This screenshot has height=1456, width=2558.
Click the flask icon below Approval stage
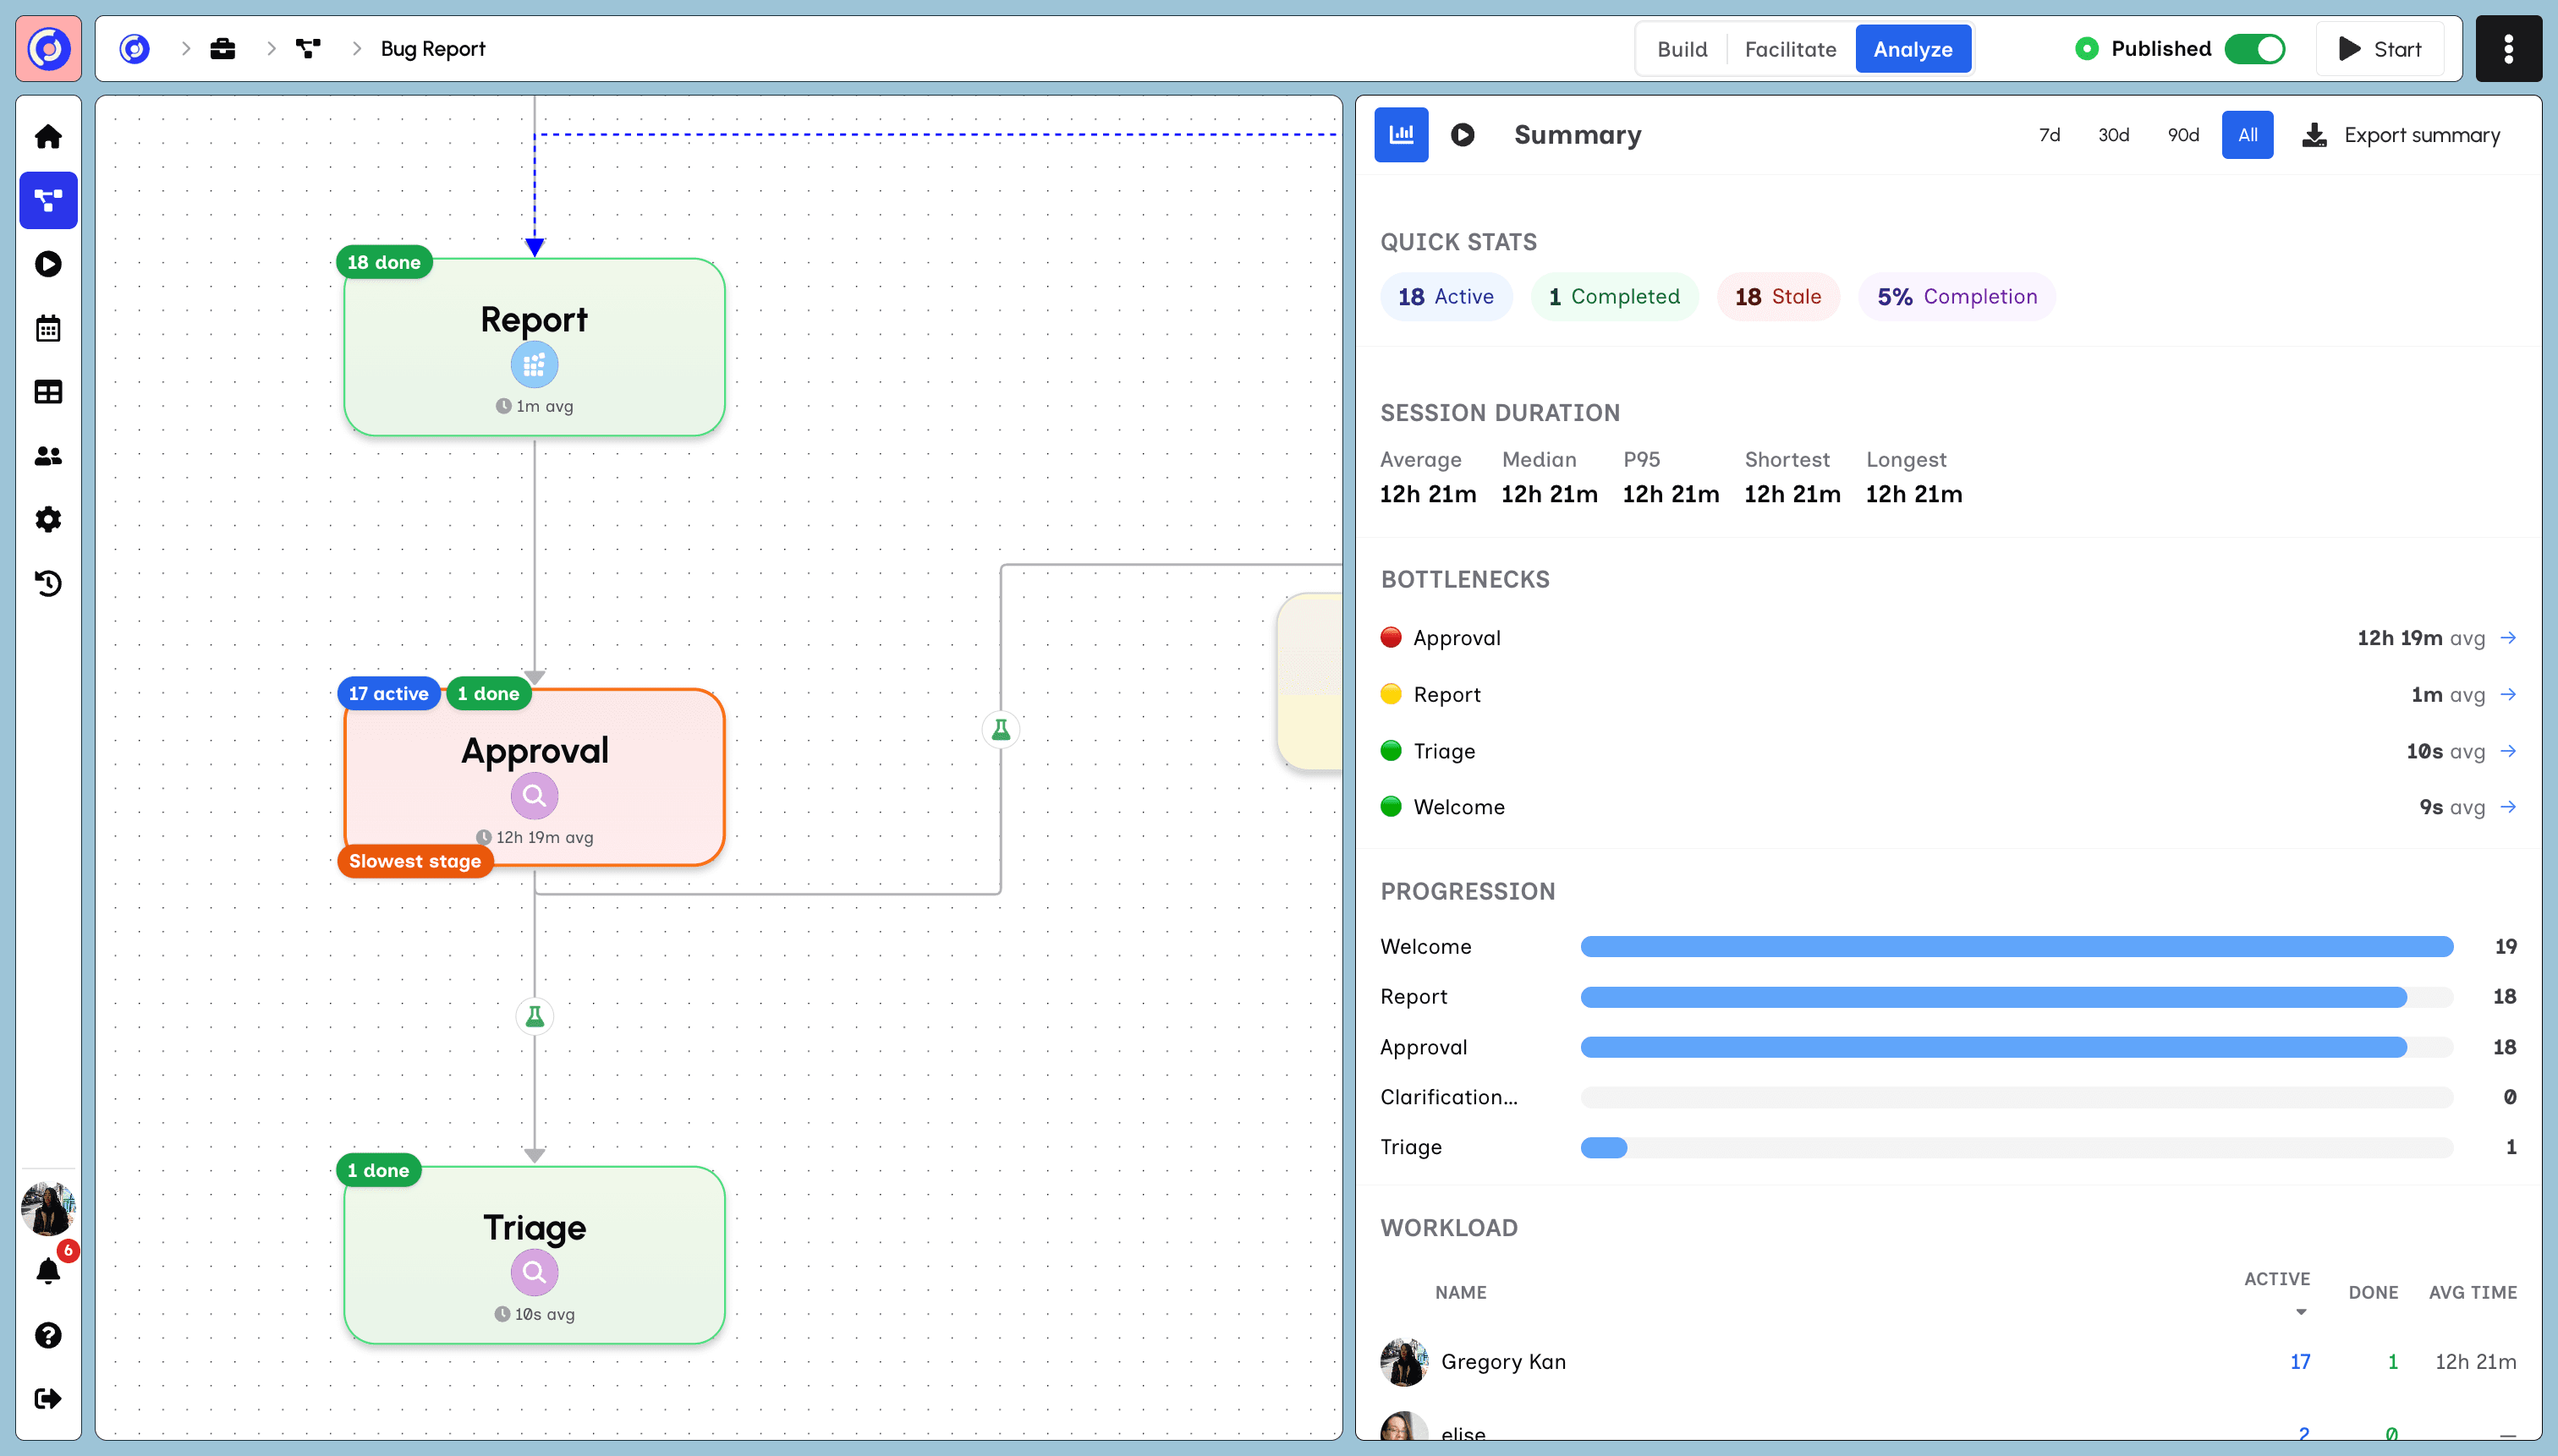535,1017
